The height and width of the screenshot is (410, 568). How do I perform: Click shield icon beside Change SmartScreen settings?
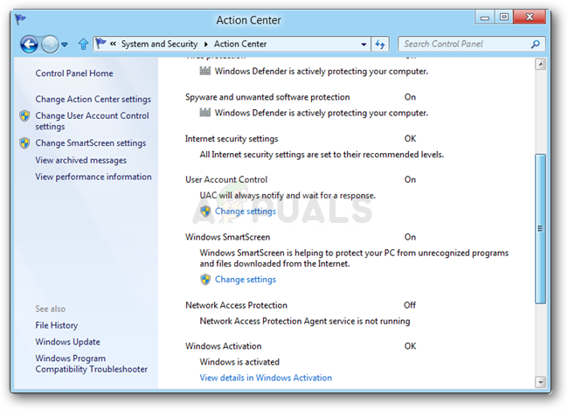click(x=24, y=143)
